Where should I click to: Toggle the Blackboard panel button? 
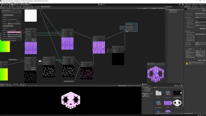point(154,8)
